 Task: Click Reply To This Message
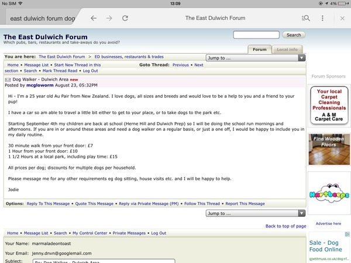tap(48, 204)
